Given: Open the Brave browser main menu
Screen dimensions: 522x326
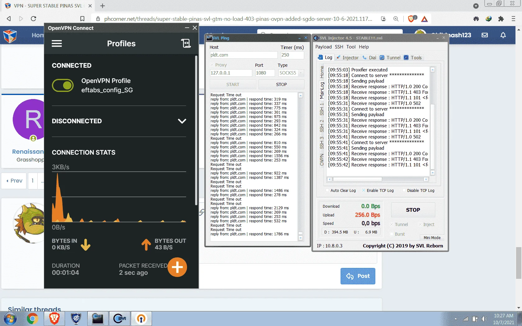Looking at the screenshot, I should pos(513,19).
